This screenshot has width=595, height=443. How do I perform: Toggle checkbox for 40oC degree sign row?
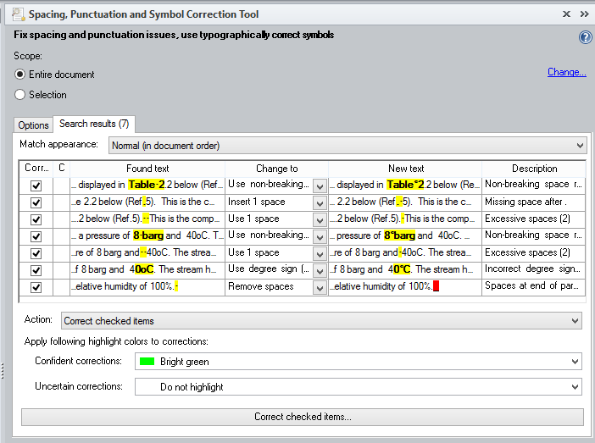click(36, 270)
